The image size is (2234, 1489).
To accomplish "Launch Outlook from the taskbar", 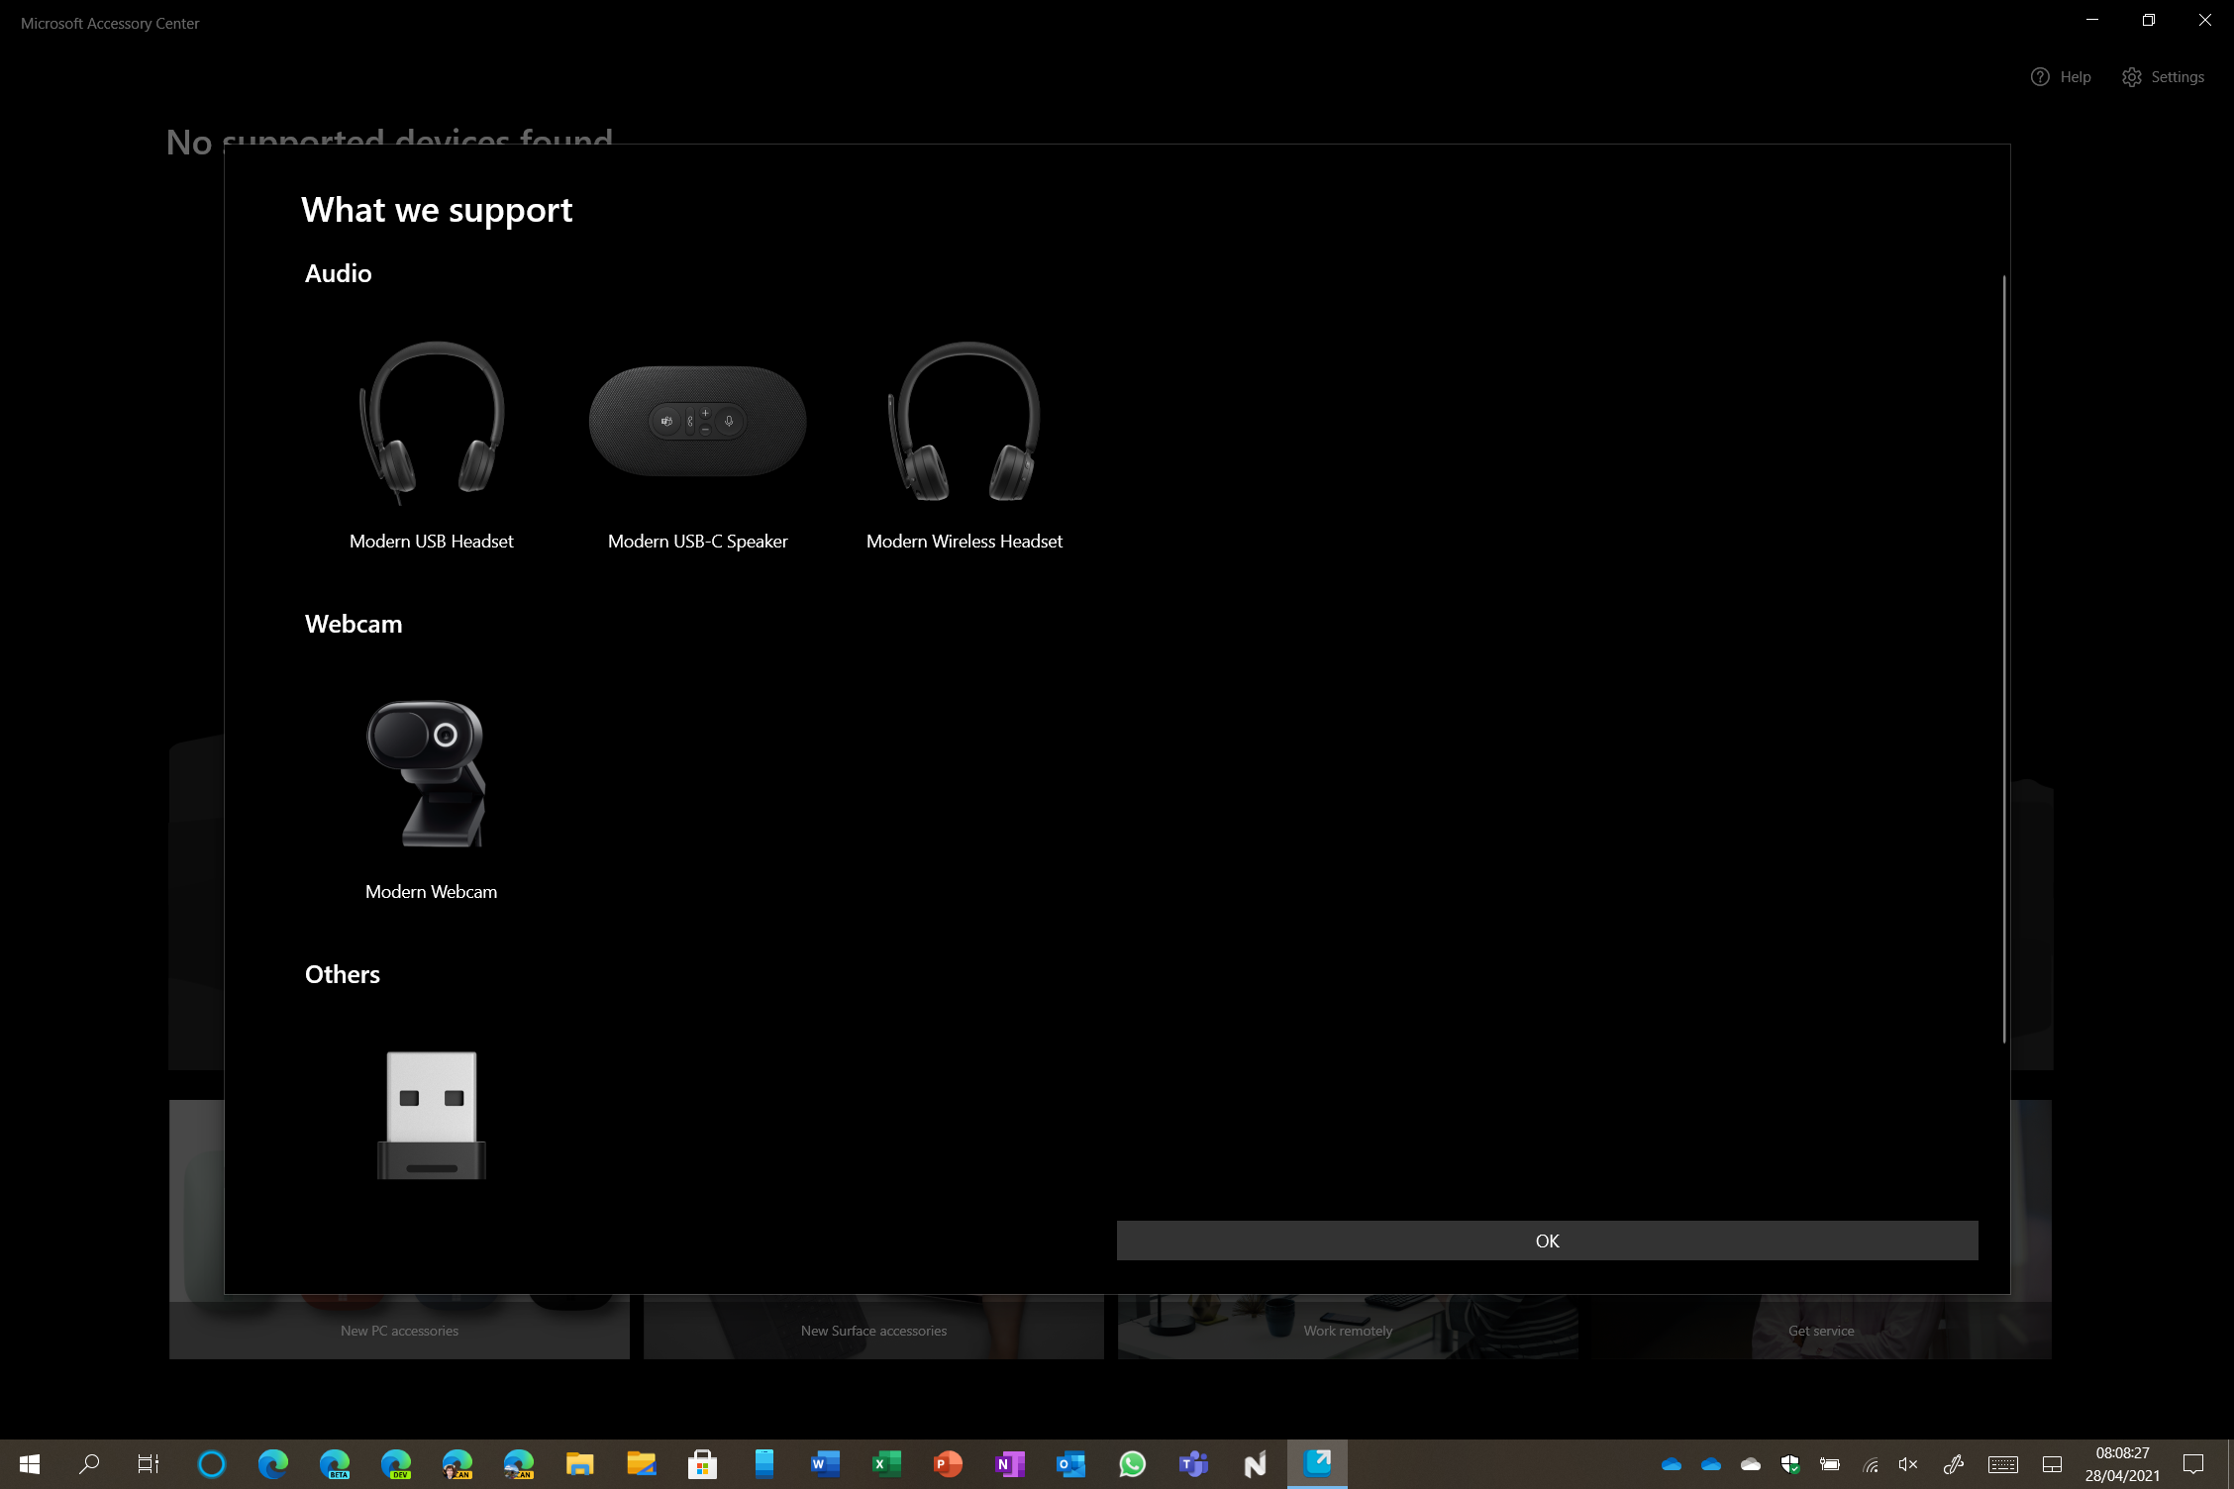I will (x=1071, y=1464).
